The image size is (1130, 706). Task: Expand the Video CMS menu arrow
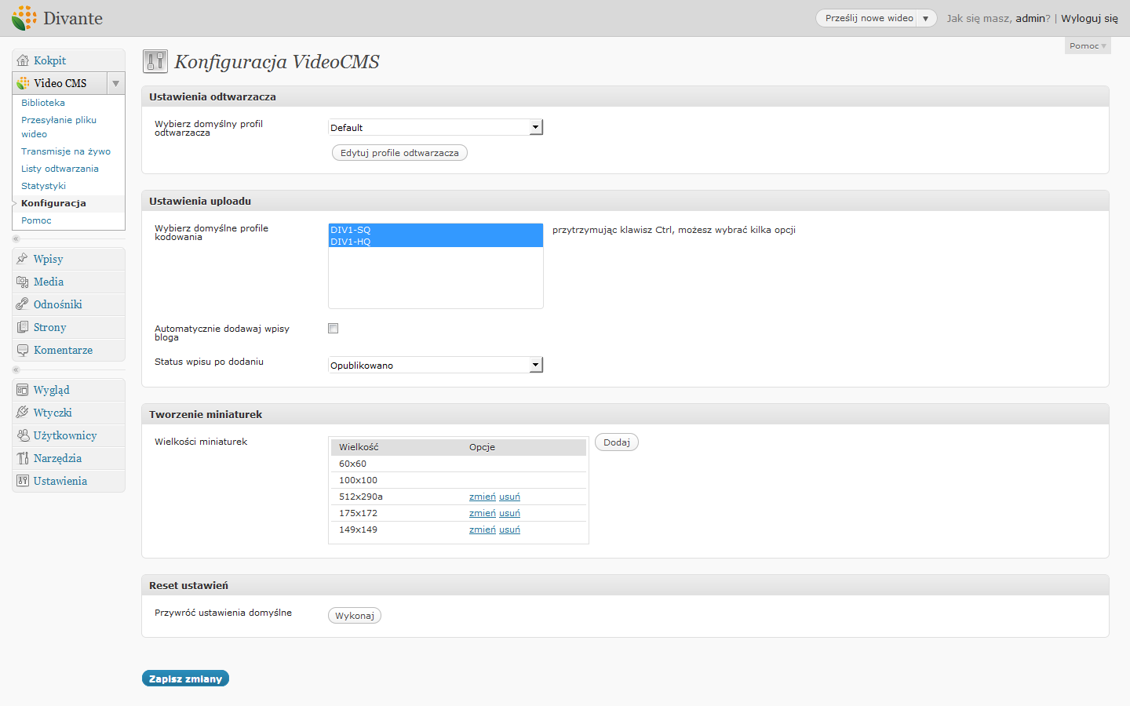point(115,83)
